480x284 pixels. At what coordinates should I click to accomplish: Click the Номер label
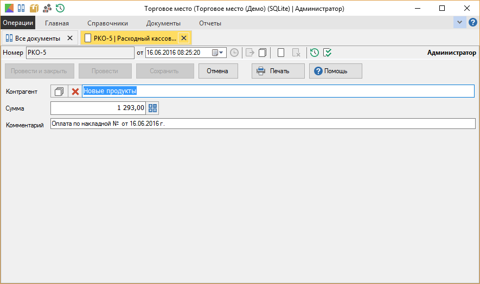13,53
